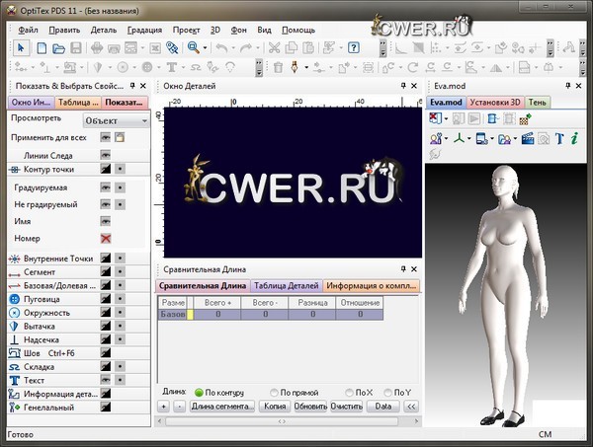This screenshot has height=447, width=593.
Task: Click the green Info icon in 3D panel
Action: coord(574,138)
